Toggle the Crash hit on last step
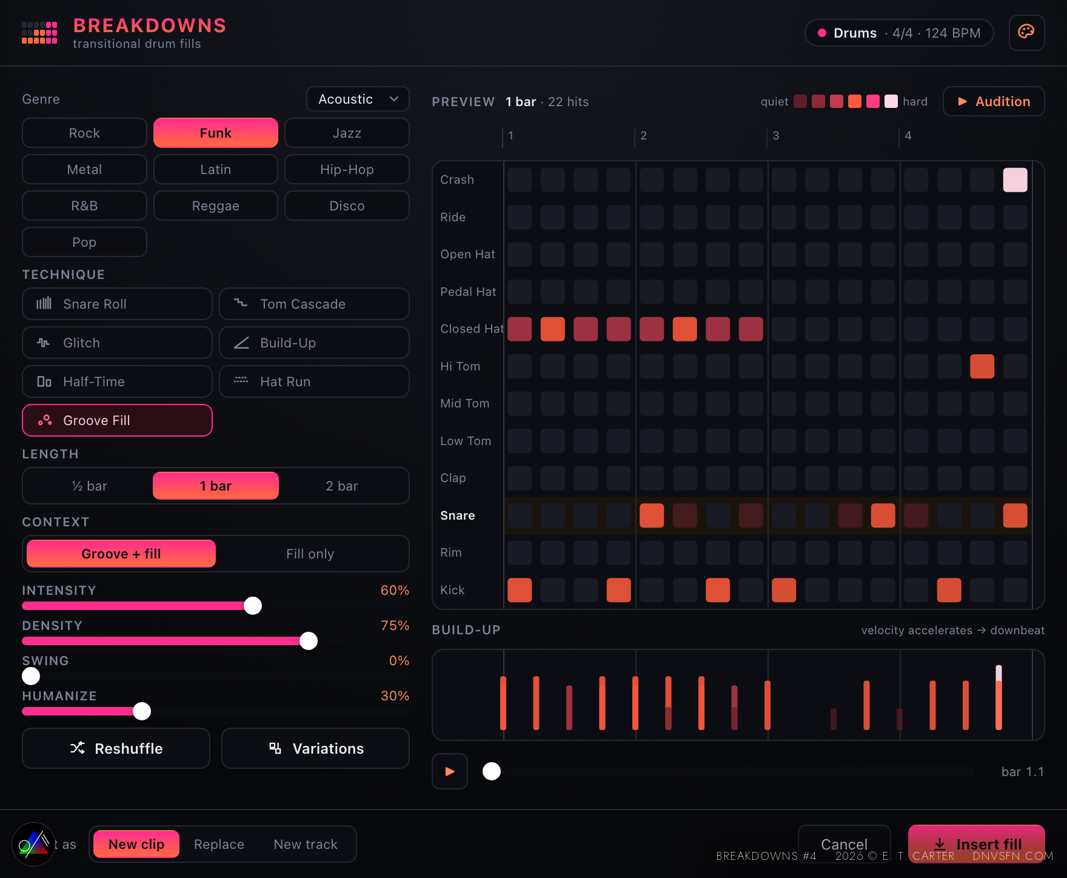This screenshot has width=1067, height=878. pyautogui.click(x=1015, y=180)
